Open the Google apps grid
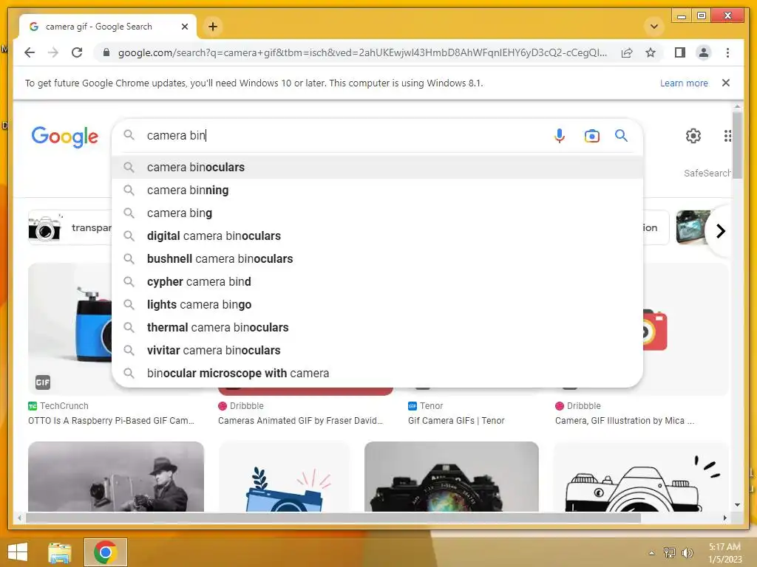Image resolution: width=757 pixels, height=567 pixels. pos(727,136)
